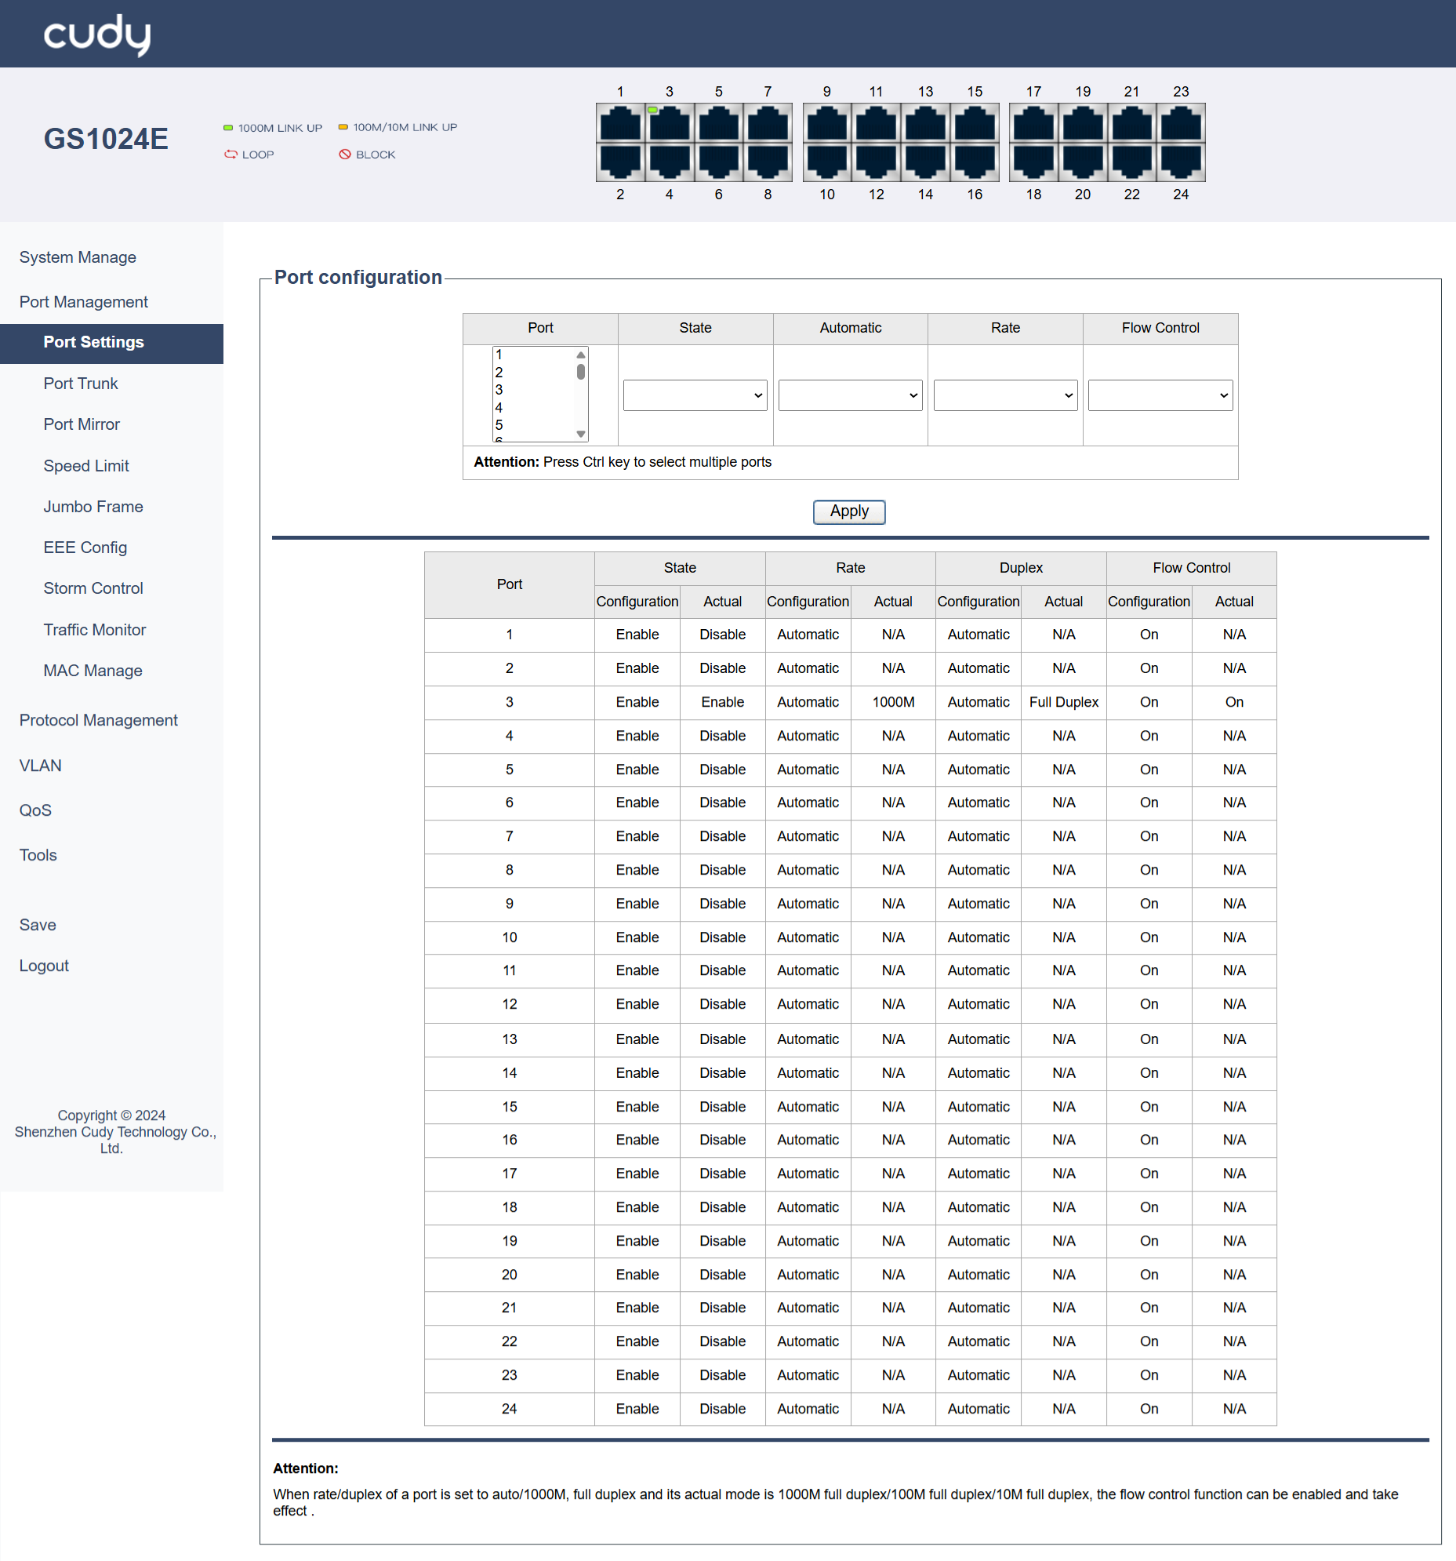Click the red BLOCK legend icon

point(344,155)
